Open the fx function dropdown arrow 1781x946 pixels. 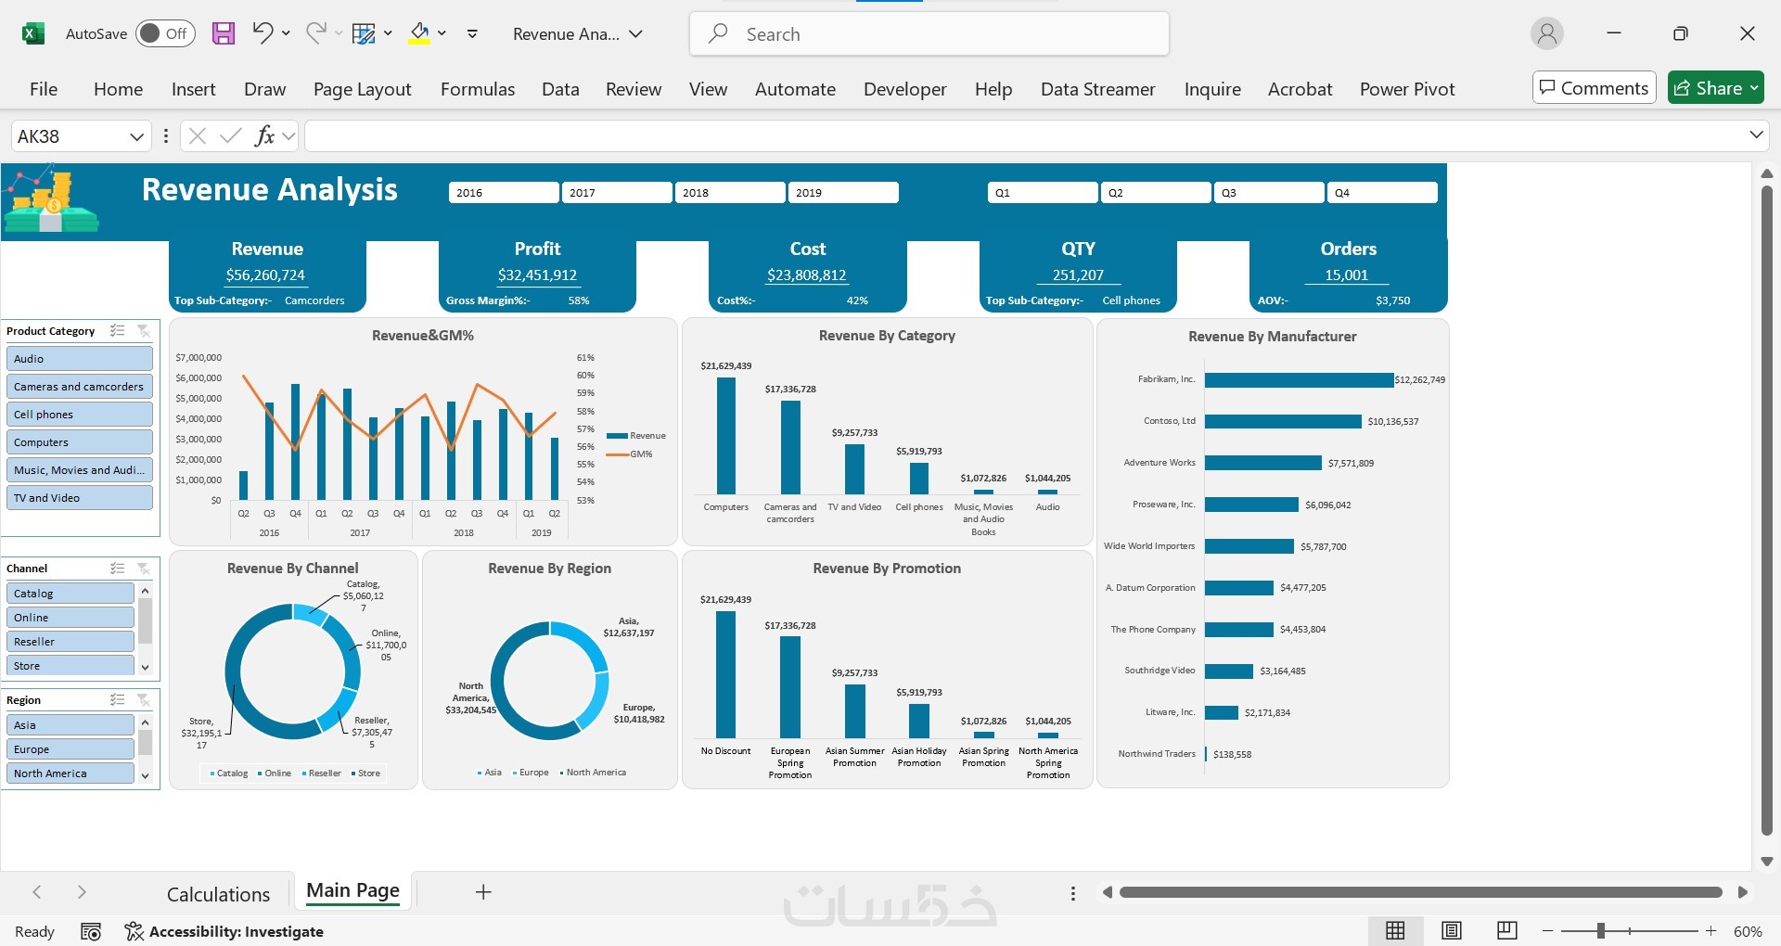click(x=288, y=136)
